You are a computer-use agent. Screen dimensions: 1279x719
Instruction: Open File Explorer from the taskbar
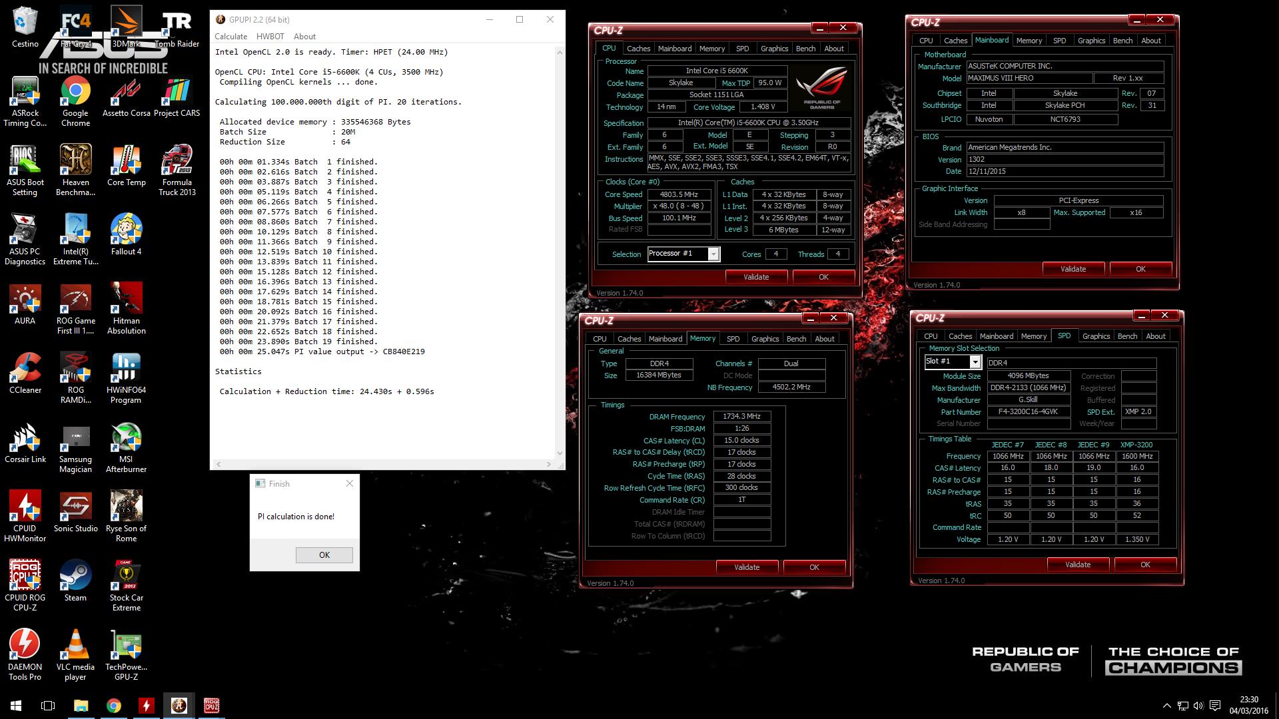[81, 706]
